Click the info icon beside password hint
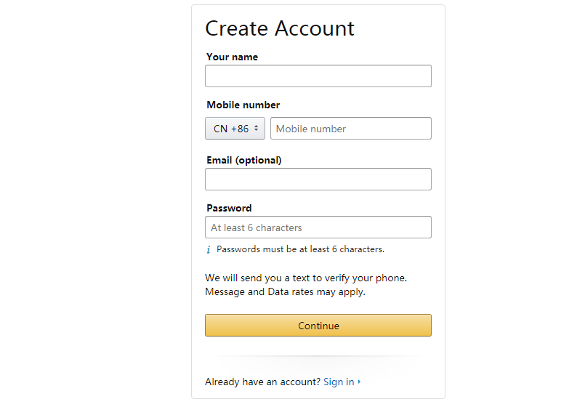Image resolution: width=585 pixels, height=415 pixels. [209, 250]
